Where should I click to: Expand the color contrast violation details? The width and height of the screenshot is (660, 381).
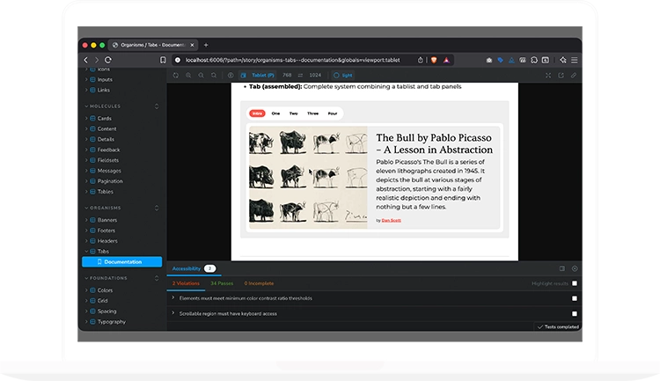coord(172,298)
